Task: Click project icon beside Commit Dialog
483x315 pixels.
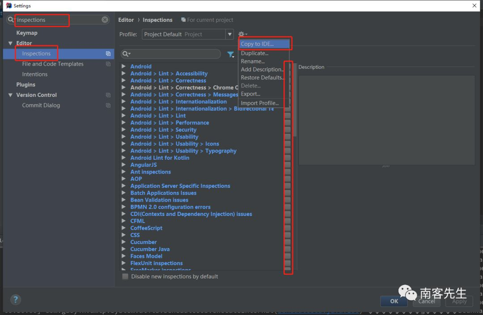Action: point(108,105)
